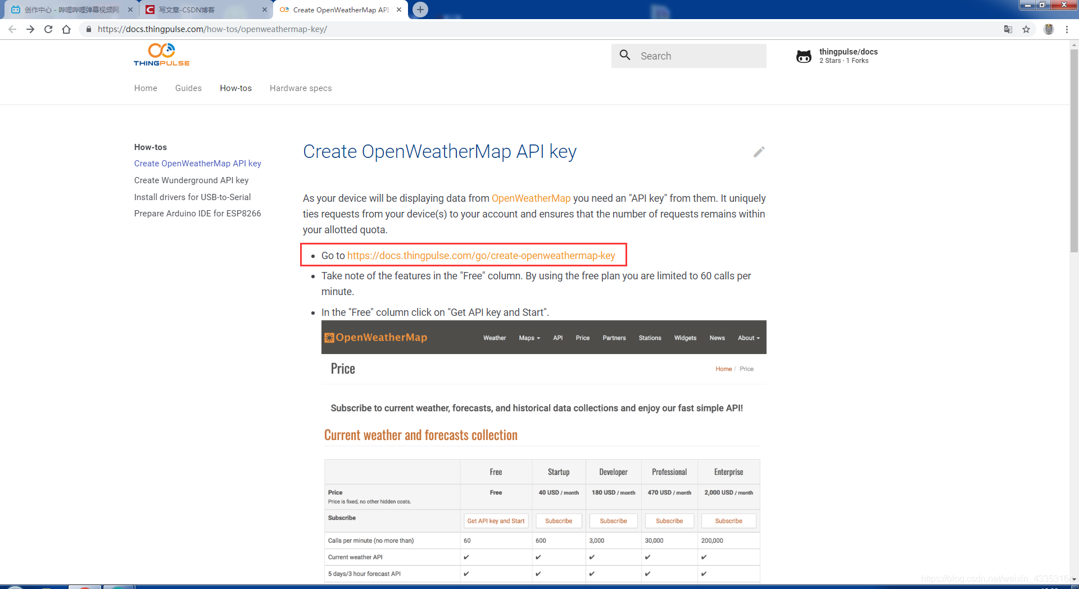Click the scrollbar up arrow
The height and width of the screenshot is (589, 1079).
click(1074, 44)
